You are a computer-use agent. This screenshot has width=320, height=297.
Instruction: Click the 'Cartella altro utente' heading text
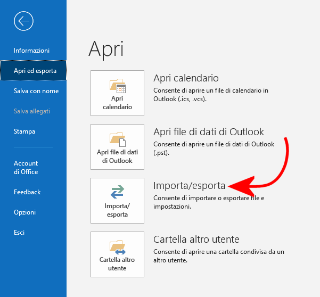point(196,240)
